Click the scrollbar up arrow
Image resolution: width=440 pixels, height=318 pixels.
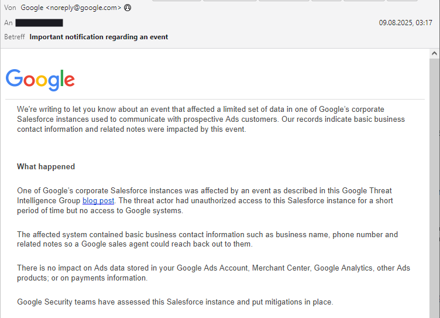click(434, 53)
